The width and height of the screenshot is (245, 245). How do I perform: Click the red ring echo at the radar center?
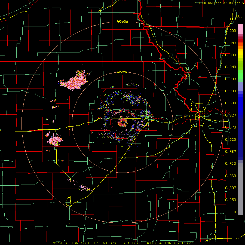(x=122, y=122)
